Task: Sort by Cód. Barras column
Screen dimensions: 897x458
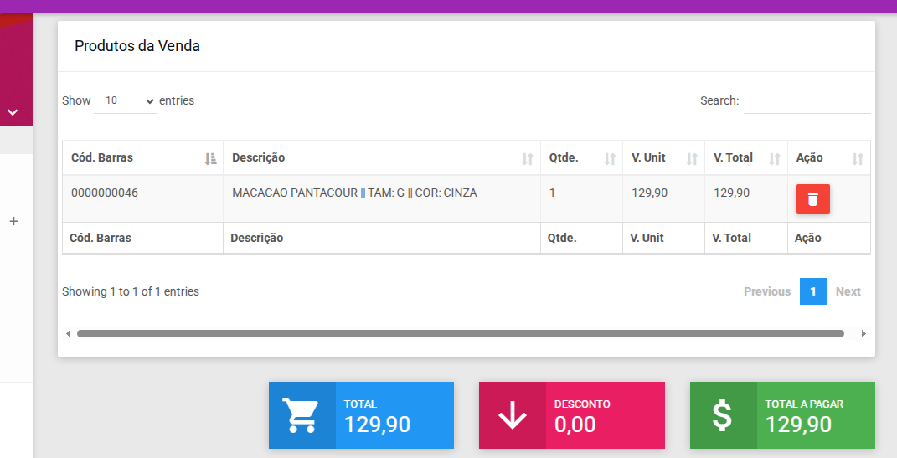Action: click(142, 158)
